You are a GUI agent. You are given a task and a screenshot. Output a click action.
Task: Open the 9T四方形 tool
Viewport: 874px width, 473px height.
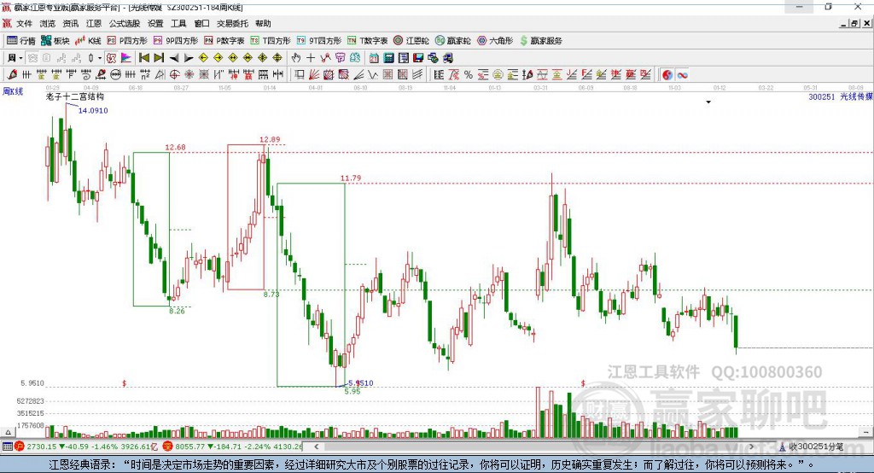click(319, 41)
